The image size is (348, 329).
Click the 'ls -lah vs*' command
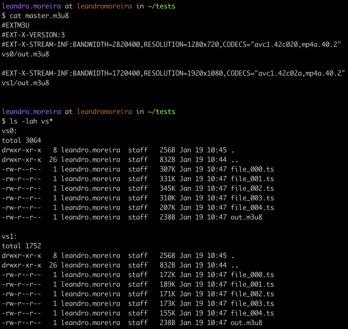31,121
